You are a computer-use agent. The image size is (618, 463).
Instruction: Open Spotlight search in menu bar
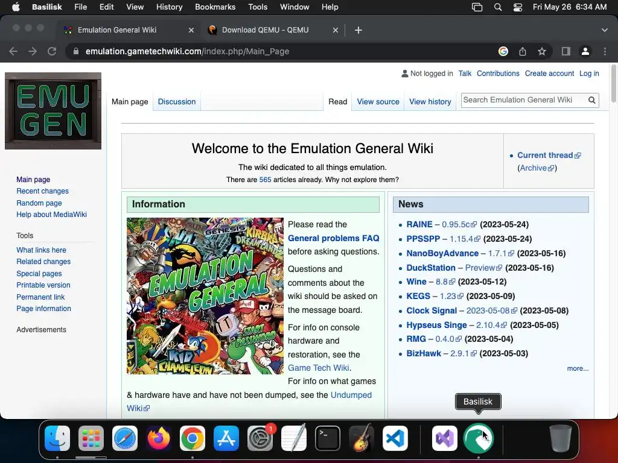pyautogui.click(x=498, y=7)
